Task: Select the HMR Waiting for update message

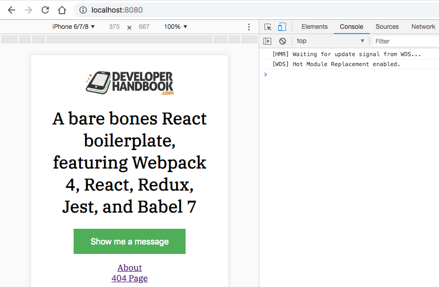Action: [346, 54]
